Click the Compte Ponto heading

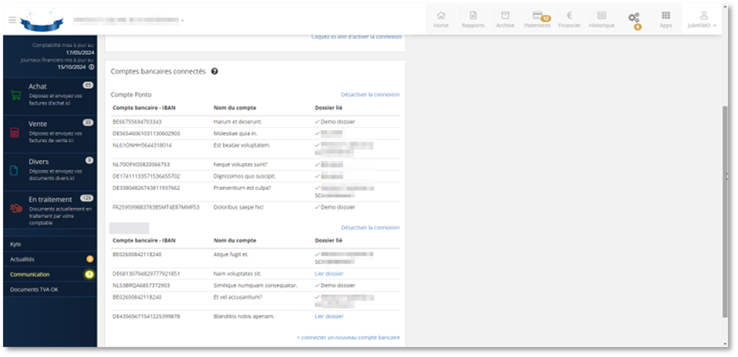click(x=131, y=94)
